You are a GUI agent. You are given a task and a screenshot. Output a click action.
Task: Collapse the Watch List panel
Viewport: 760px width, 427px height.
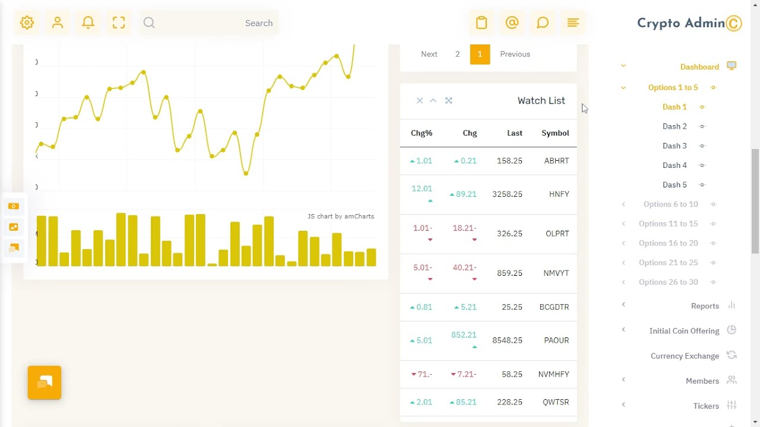(433, 101)
